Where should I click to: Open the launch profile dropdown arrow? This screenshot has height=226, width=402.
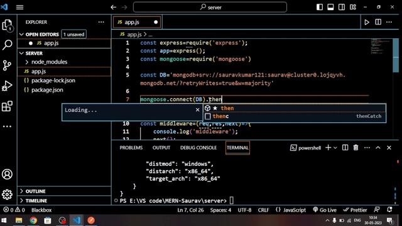click(335, 148)
